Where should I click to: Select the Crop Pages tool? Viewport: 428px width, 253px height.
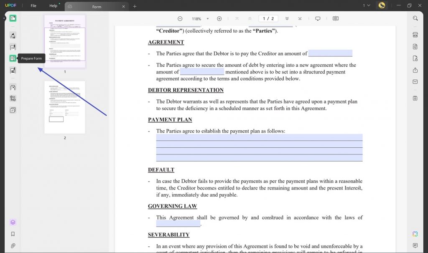click(x=12, y=99)
